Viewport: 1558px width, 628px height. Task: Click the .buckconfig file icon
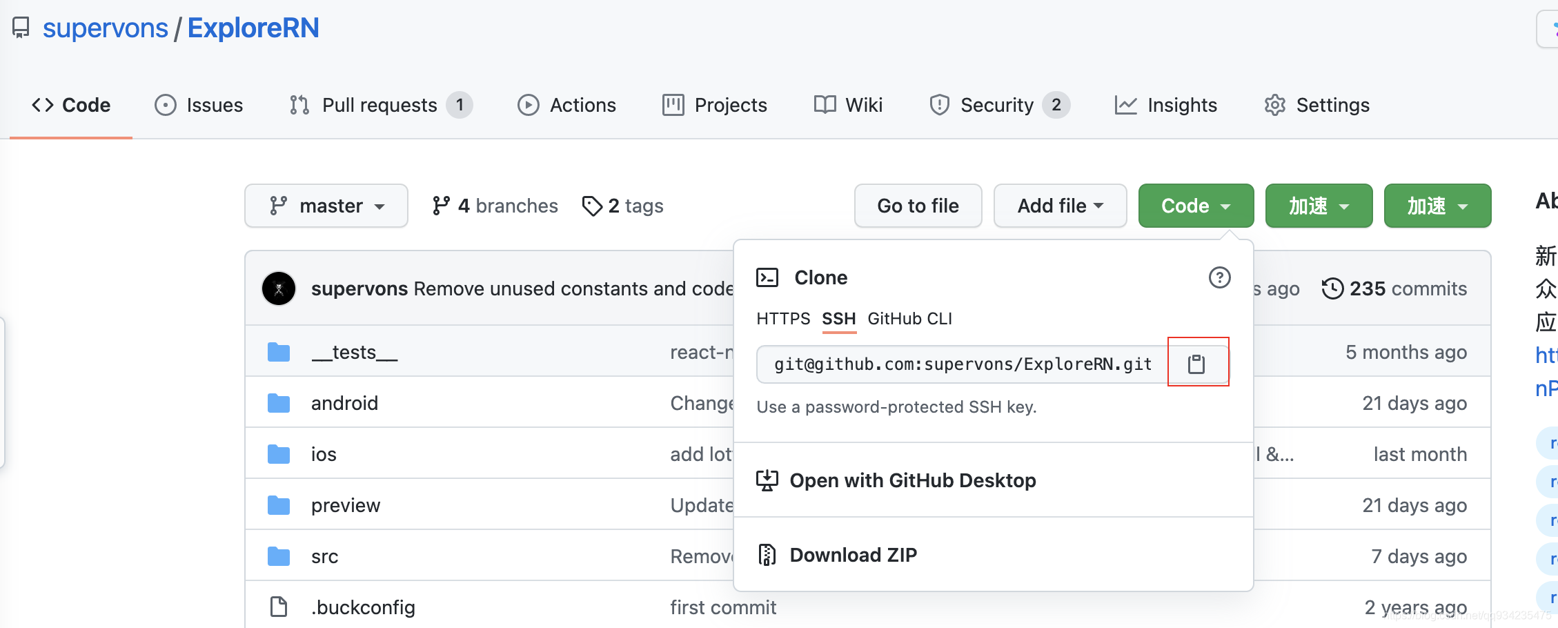(279, 607)
